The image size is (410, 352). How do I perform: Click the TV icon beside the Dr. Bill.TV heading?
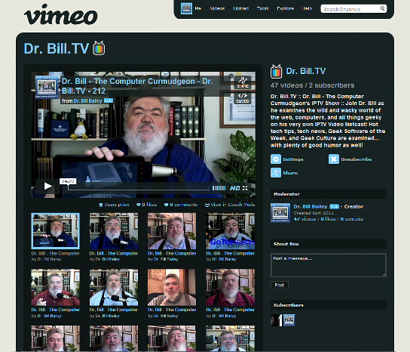pos(99,48)
